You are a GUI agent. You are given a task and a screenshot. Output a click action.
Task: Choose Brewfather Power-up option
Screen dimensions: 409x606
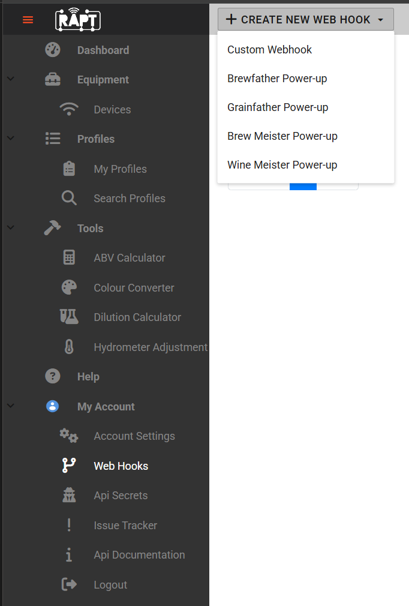tap(277, 79)
